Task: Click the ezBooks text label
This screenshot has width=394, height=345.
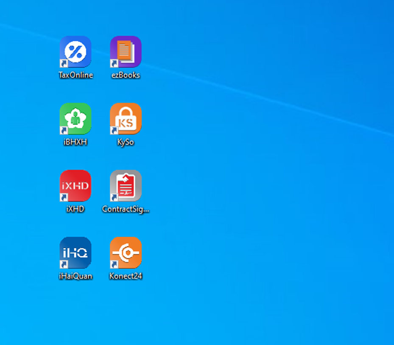Action: 126,75
